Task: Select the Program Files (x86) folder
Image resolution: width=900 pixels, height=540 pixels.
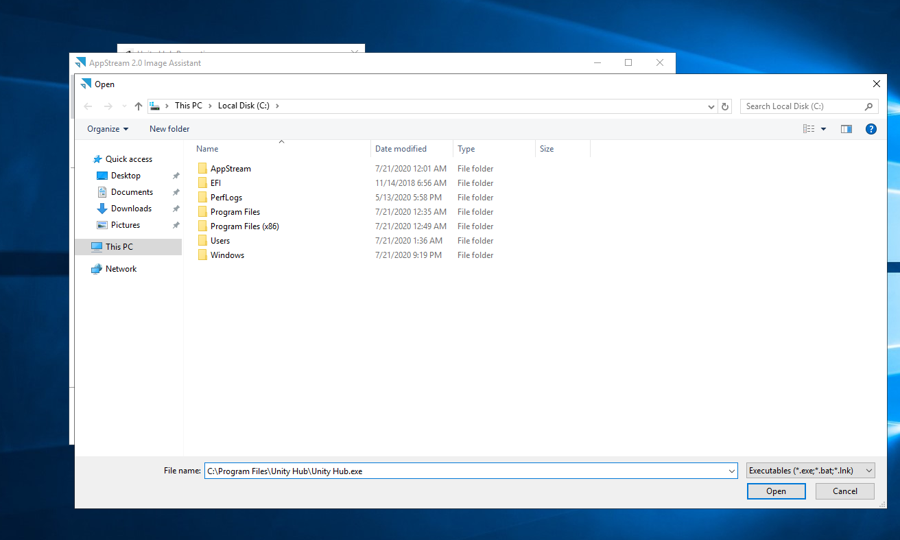Action: (244, 226)
